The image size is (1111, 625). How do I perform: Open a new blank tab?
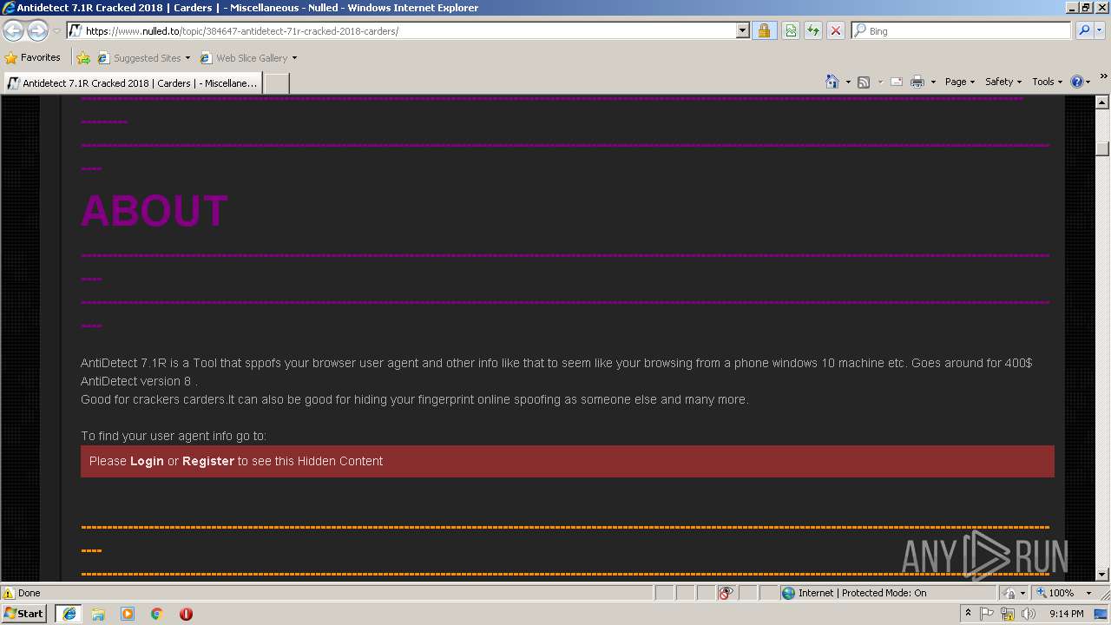click(x=276, y=83)
